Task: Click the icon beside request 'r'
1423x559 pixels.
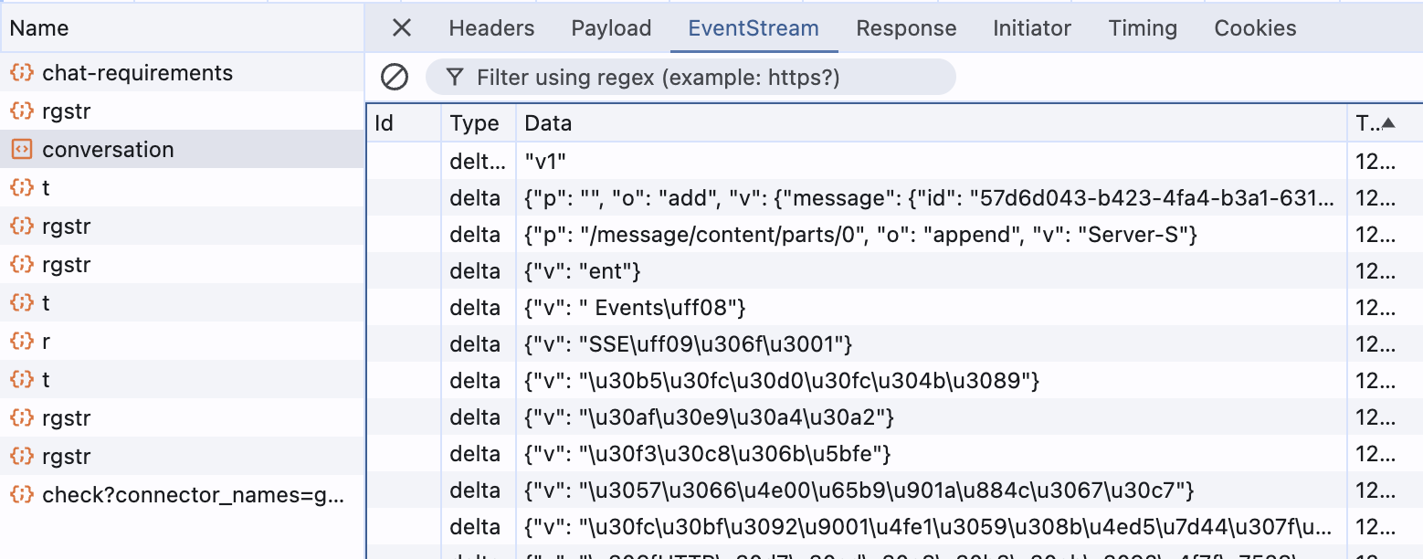Action: click(22, 342)
